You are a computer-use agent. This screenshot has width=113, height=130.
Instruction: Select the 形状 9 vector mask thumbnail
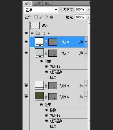(53, 86)
